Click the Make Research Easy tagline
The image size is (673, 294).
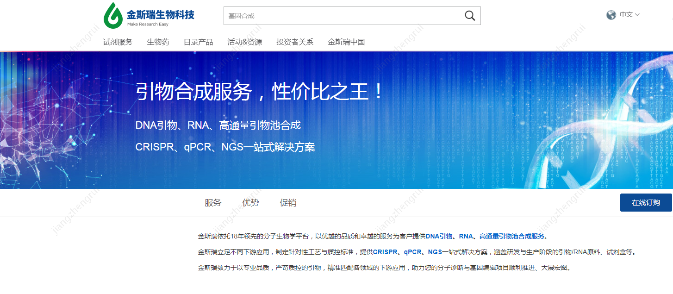(148, 24)
